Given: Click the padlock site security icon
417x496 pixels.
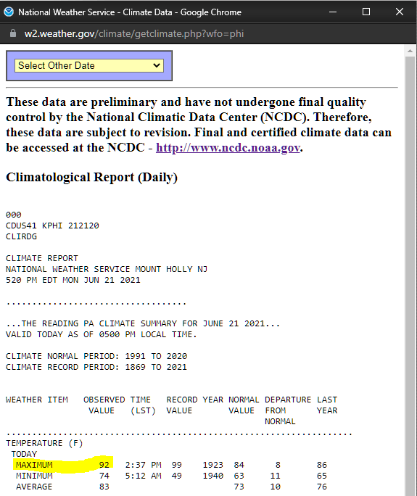Looking at the screenshot, I should coord(13,33).
